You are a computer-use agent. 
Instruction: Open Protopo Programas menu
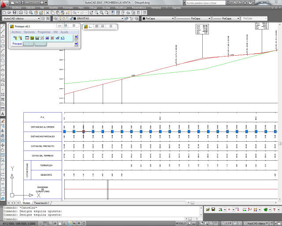(x=44, y=32)
